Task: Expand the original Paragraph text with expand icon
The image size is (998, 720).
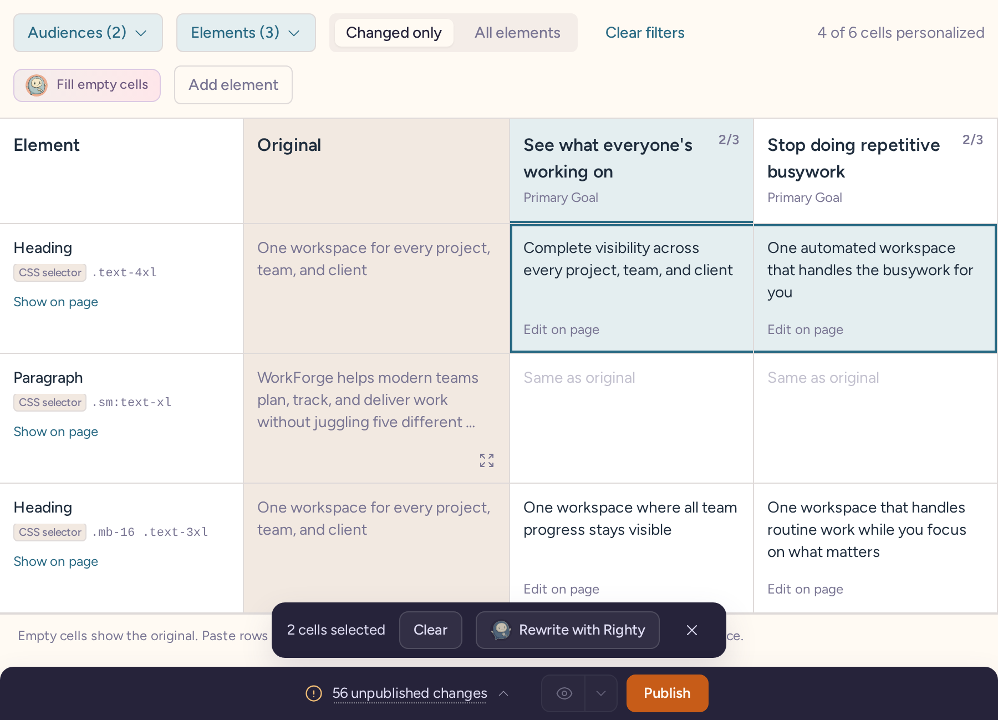Action: tap(487, 460)
